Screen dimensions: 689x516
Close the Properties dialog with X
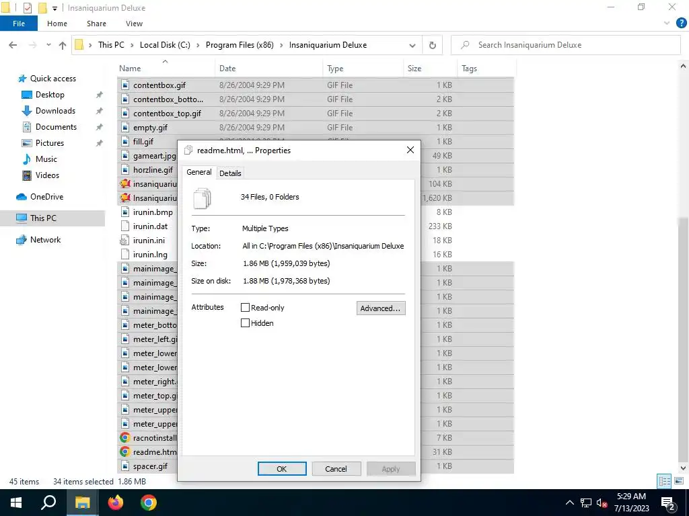point(410,150)
